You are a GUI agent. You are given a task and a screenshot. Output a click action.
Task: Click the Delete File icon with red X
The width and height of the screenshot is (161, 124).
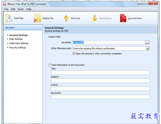pyautogui.click(x=37, y=18)
